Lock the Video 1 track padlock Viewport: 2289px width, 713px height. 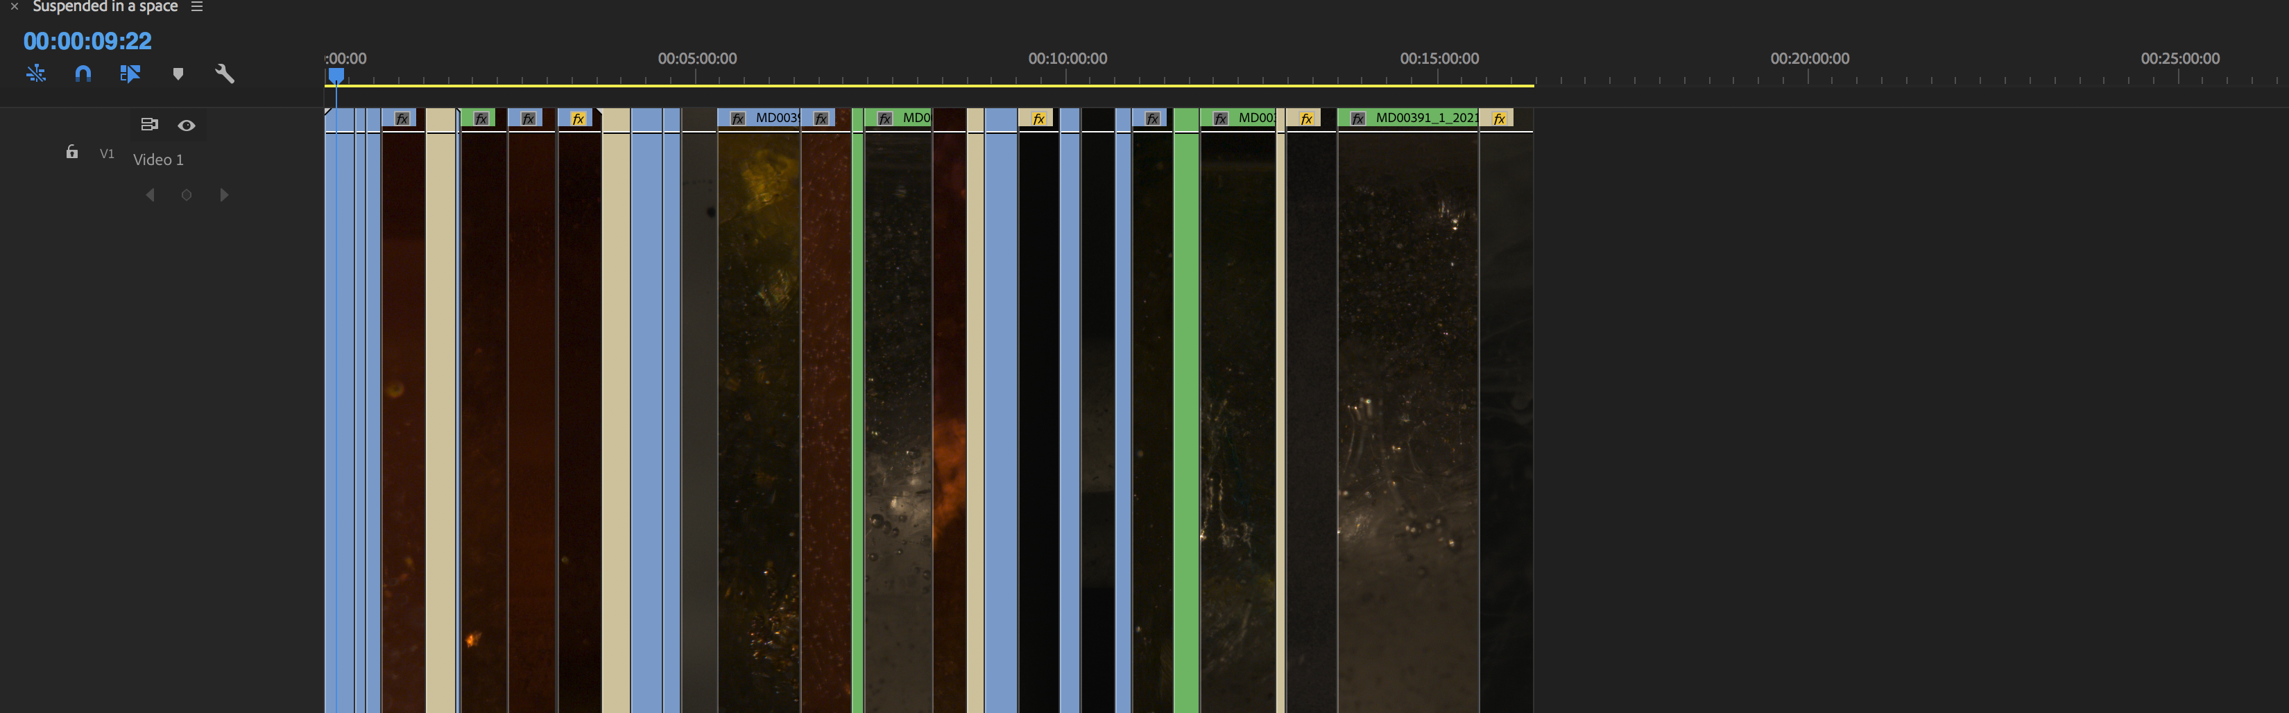point(71,152)
